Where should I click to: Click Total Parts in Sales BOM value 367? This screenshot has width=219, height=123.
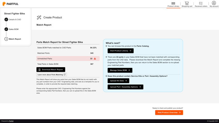click(92, 64)
